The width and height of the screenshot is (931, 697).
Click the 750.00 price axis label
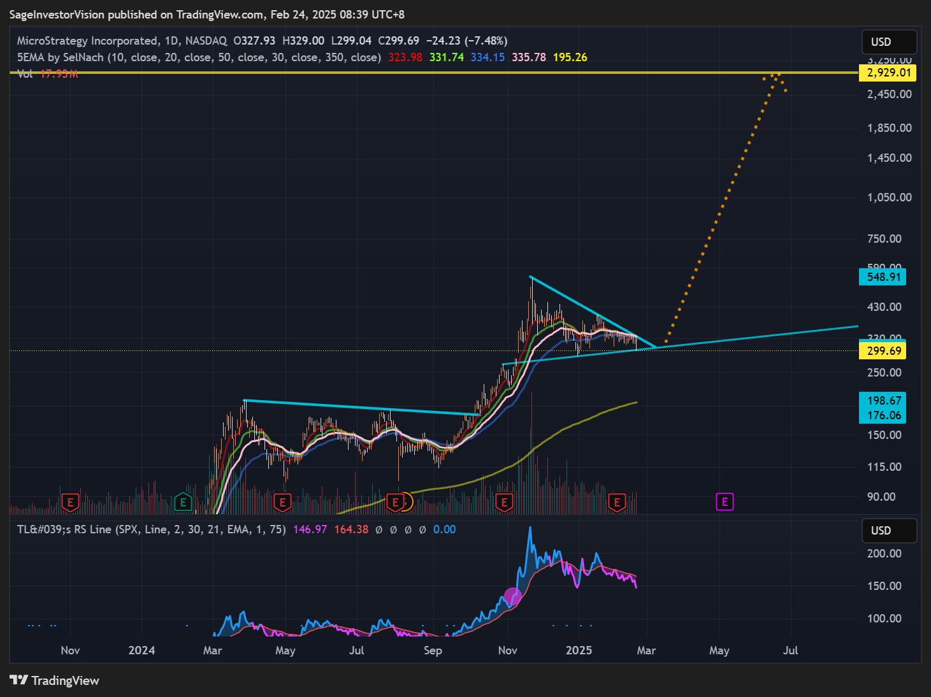(884, 239)
